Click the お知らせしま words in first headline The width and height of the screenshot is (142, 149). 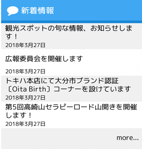point(111,28)
